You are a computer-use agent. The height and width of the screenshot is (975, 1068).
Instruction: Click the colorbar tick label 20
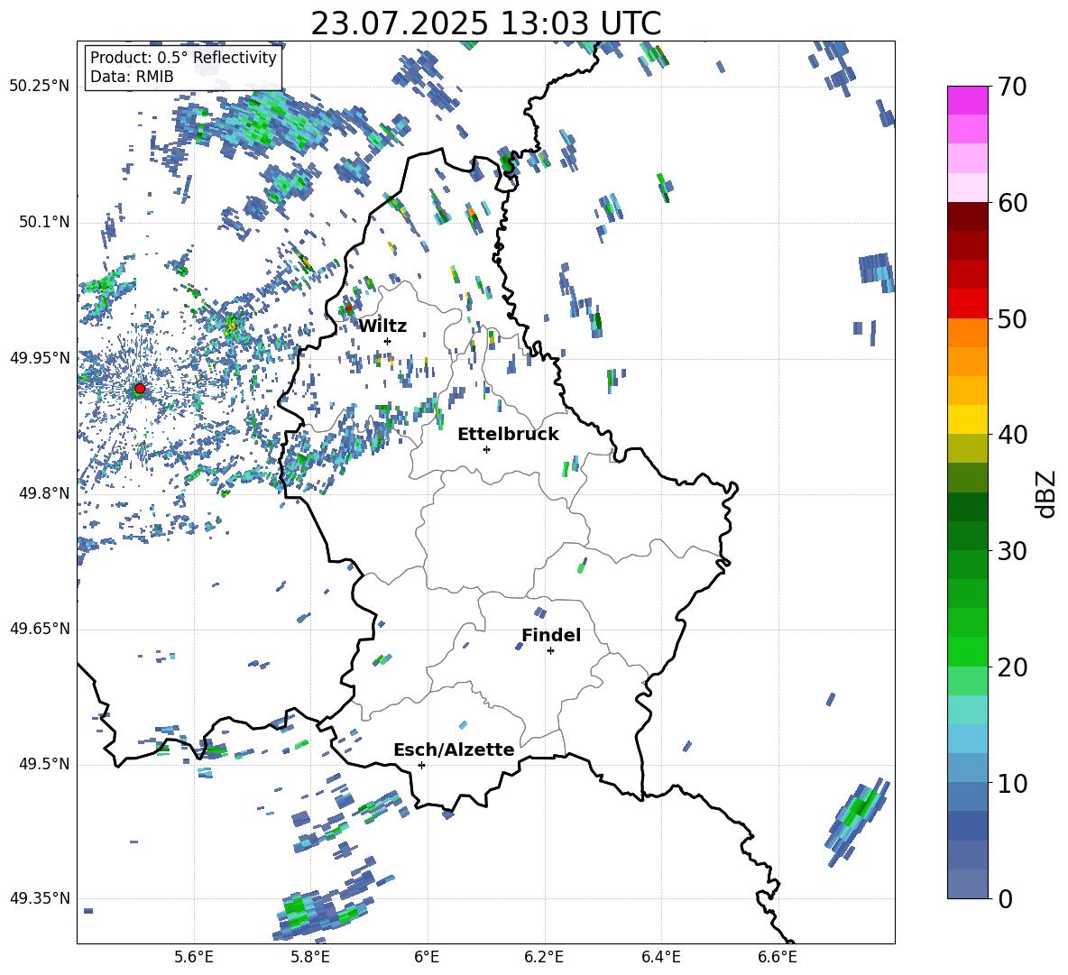tap(1012, 667)
